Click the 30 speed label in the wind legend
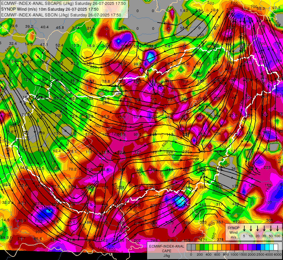This screenshot has height=260, width=283. 264,236
